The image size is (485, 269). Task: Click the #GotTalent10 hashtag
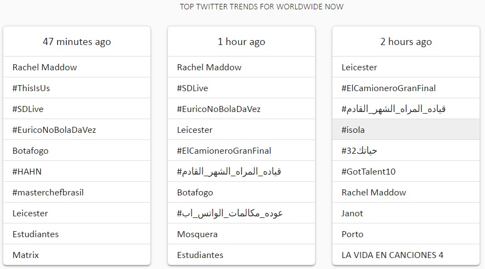pyautogui.click(x=368, y=171)
